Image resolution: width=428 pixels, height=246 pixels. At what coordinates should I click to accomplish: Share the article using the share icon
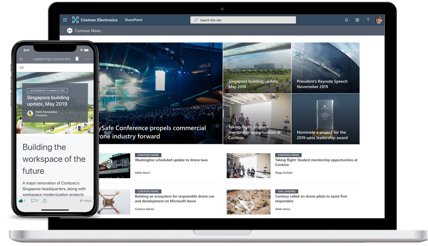(44, 201)
